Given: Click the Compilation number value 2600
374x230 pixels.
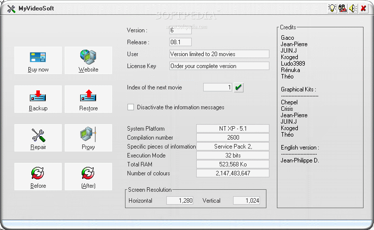Looking at the screenshot, I should (x=233, y=138).
